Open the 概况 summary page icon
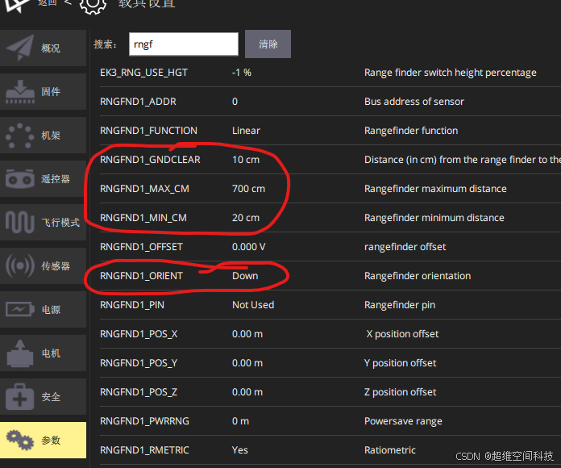The height and width of the screenshot is (468, 561). click(20, 48)
